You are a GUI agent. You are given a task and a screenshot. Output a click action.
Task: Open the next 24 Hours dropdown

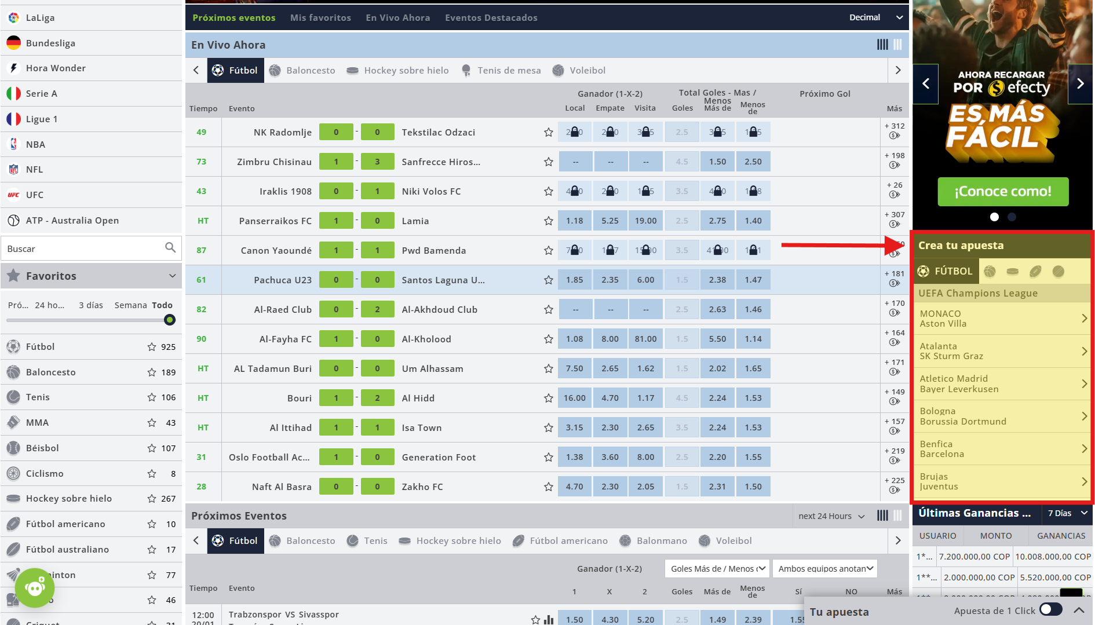click(x=831, y=516)
